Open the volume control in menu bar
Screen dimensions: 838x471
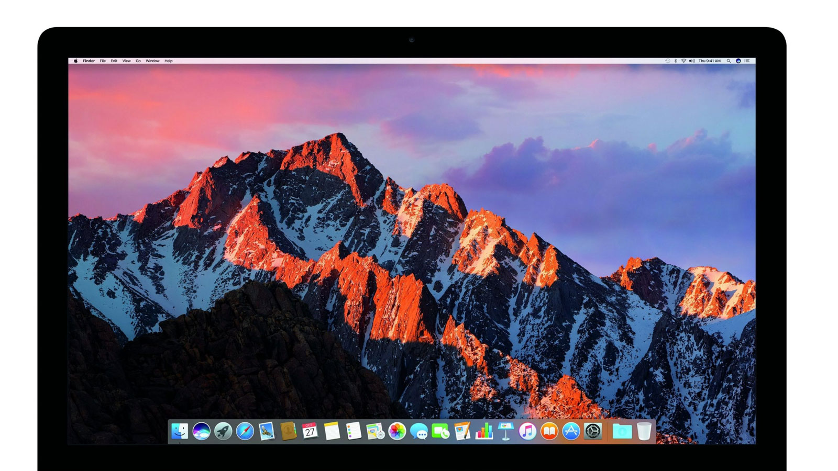coord(691,61)
